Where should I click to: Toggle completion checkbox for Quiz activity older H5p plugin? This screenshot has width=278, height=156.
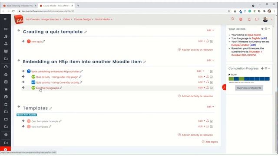click(x=211, y=77)
